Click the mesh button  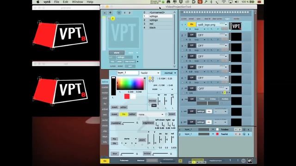click(114, 107)
